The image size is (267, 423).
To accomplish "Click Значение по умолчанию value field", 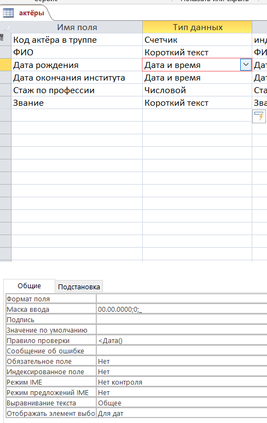I will coord(182,330).
